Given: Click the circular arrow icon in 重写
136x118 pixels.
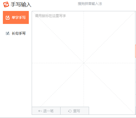Looking at the screenshot, I should point(70,111).
